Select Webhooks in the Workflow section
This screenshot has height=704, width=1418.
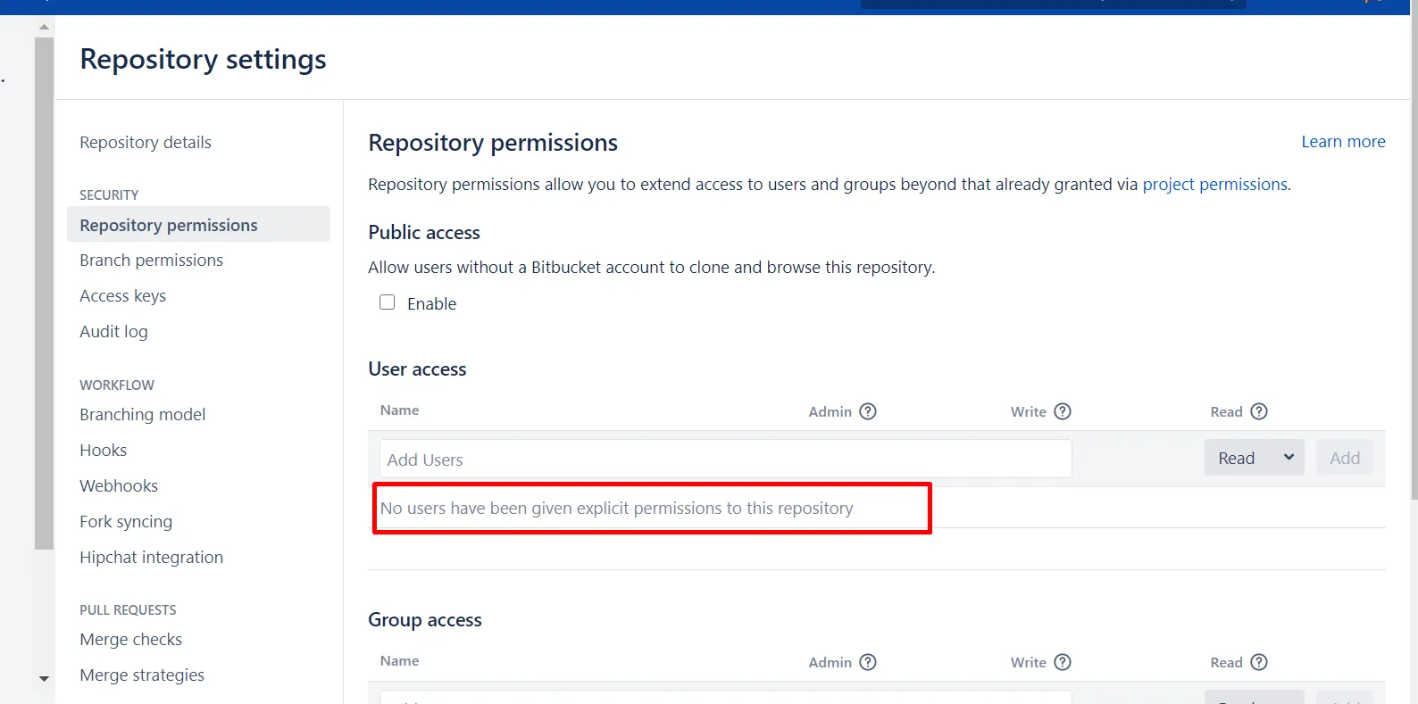coord(119,486)
